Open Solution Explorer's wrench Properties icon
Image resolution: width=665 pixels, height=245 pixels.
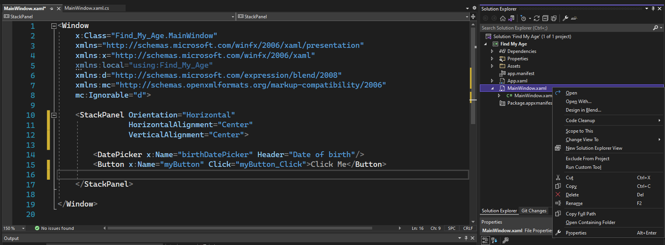(x=565, y=18)
